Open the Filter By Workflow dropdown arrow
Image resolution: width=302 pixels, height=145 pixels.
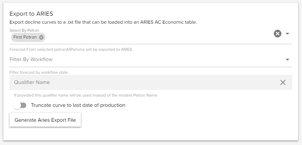[x=288, y=60]
